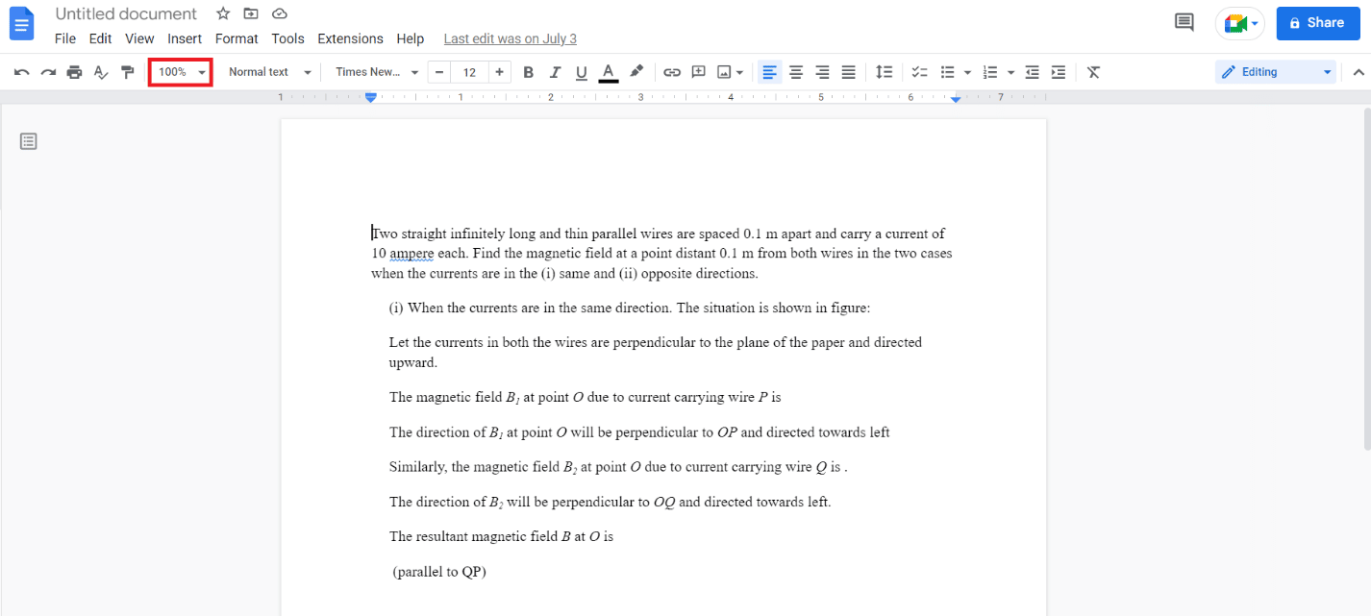1371x616 pixels.
Task: Open the comment history icon
Action: (x=1184, y=22)
